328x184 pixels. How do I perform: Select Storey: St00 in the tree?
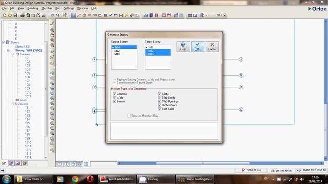(23, 47)
